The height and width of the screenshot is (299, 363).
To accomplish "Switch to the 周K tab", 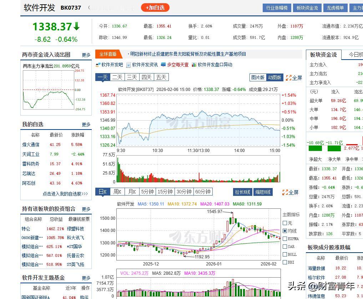I will pyautogui.click(x=117, y=192).
